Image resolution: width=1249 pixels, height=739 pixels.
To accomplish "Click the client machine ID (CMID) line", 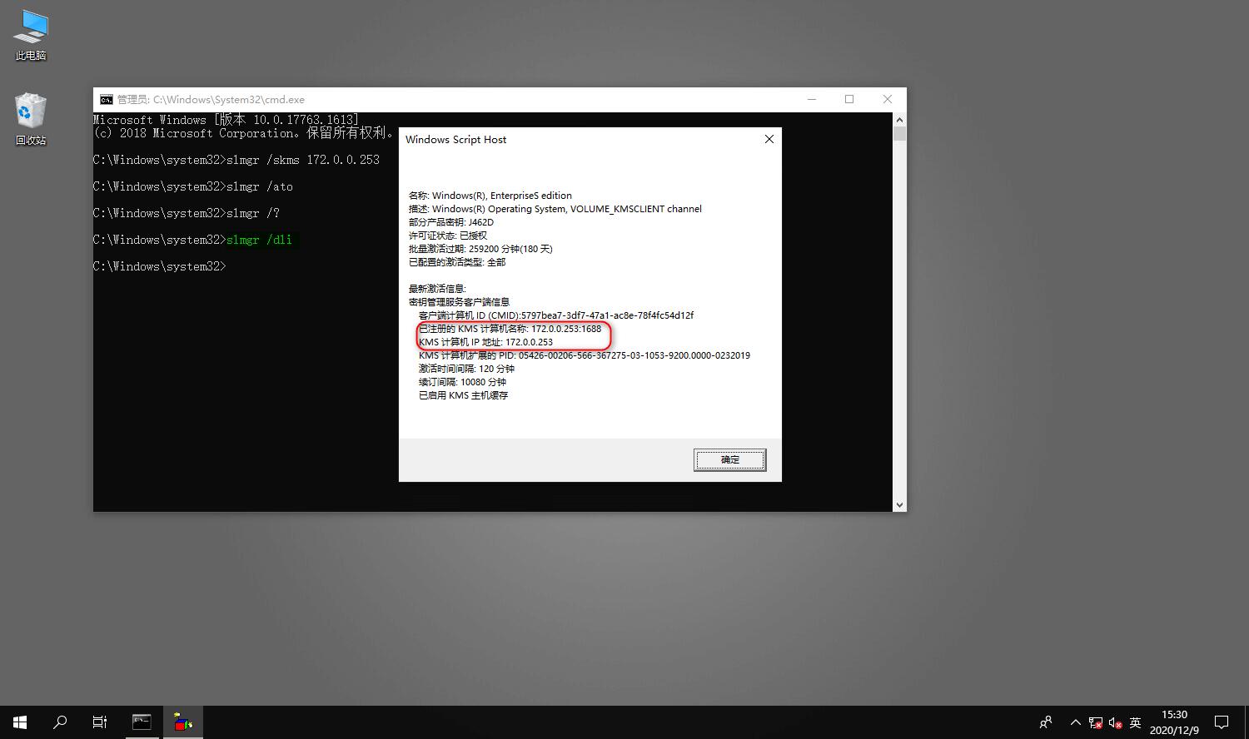I will point(556,315).
